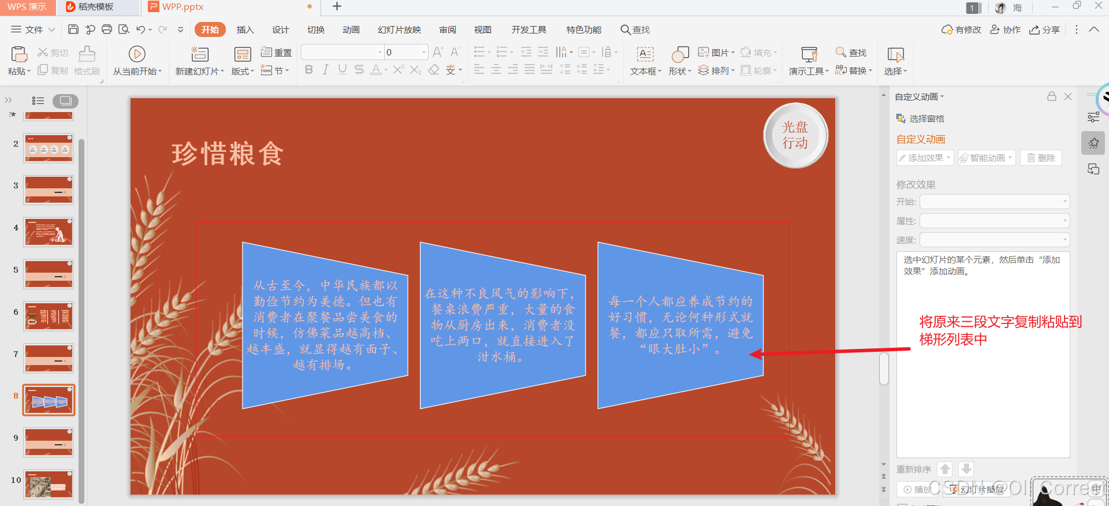The height and width of the screenshot is (506, 1109).
Task: Open the Design (设计) ribbon tab
Action: tap(280, 29)
